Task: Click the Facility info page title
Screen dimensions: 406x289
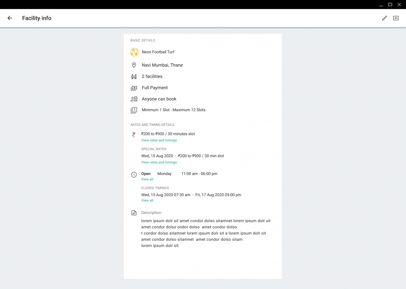Action: point(37,18)
